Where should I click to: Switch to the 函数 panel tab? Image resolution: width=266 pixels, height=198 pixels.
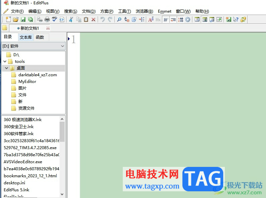(x=40, y=37)
